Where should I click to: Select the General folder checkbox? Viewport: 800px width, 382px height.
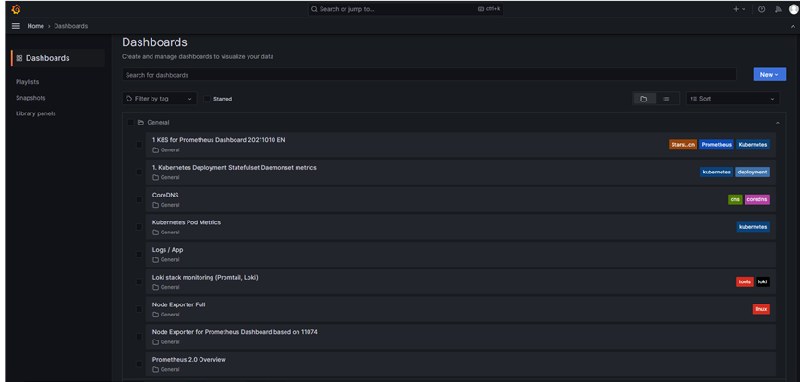click(x=130, y=122)
